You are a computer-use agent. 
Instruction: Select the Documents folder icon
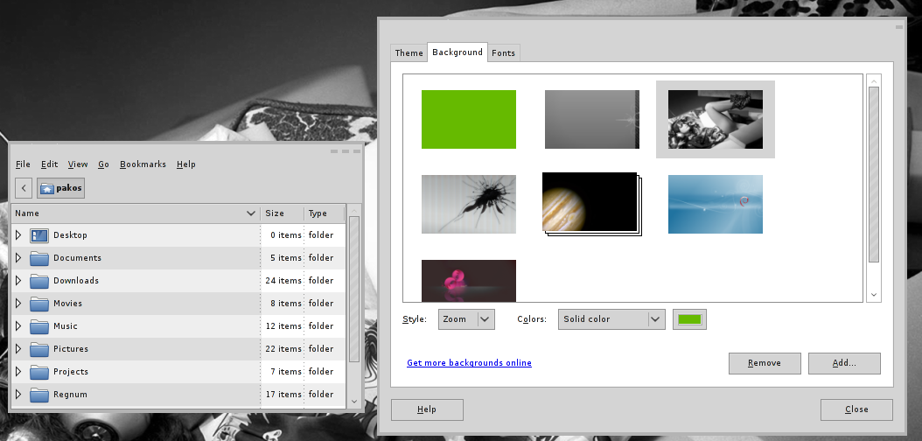[39, 258]
